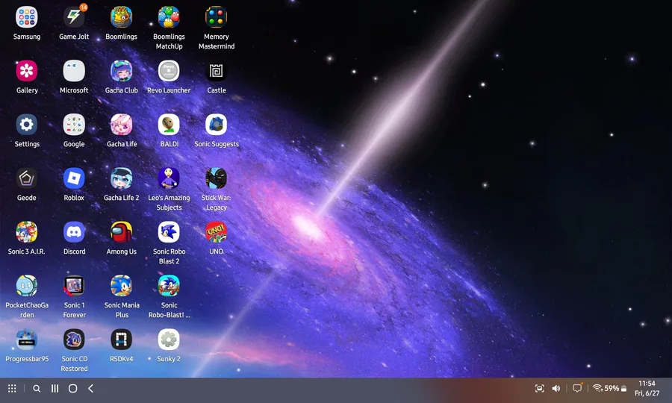
Task: Open Sonic Robo Blast 2
Action: coord(169,232)
